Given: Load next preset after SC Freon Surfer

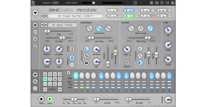Looking at the screenshot, I should (x=46, y=16).
